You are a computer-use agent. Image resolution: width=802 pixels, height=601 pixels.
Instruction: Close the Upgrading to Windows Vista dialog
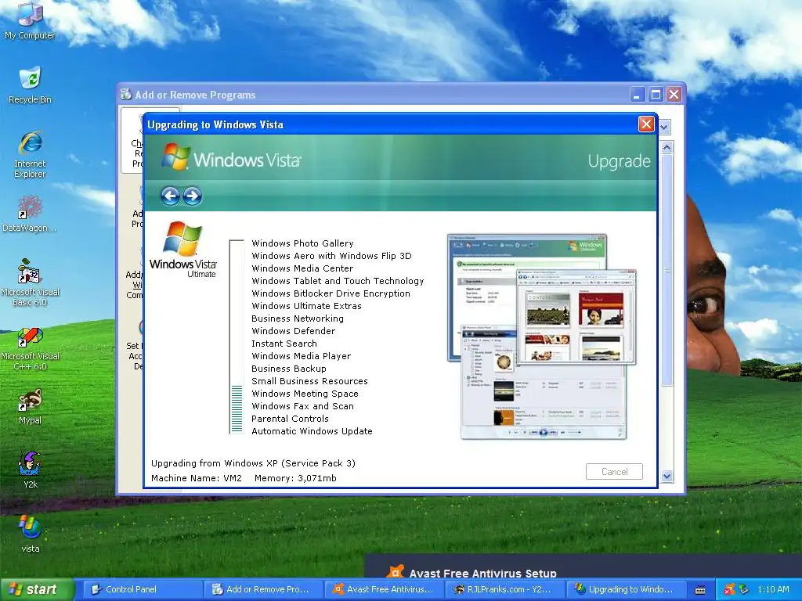pos(646,124)
